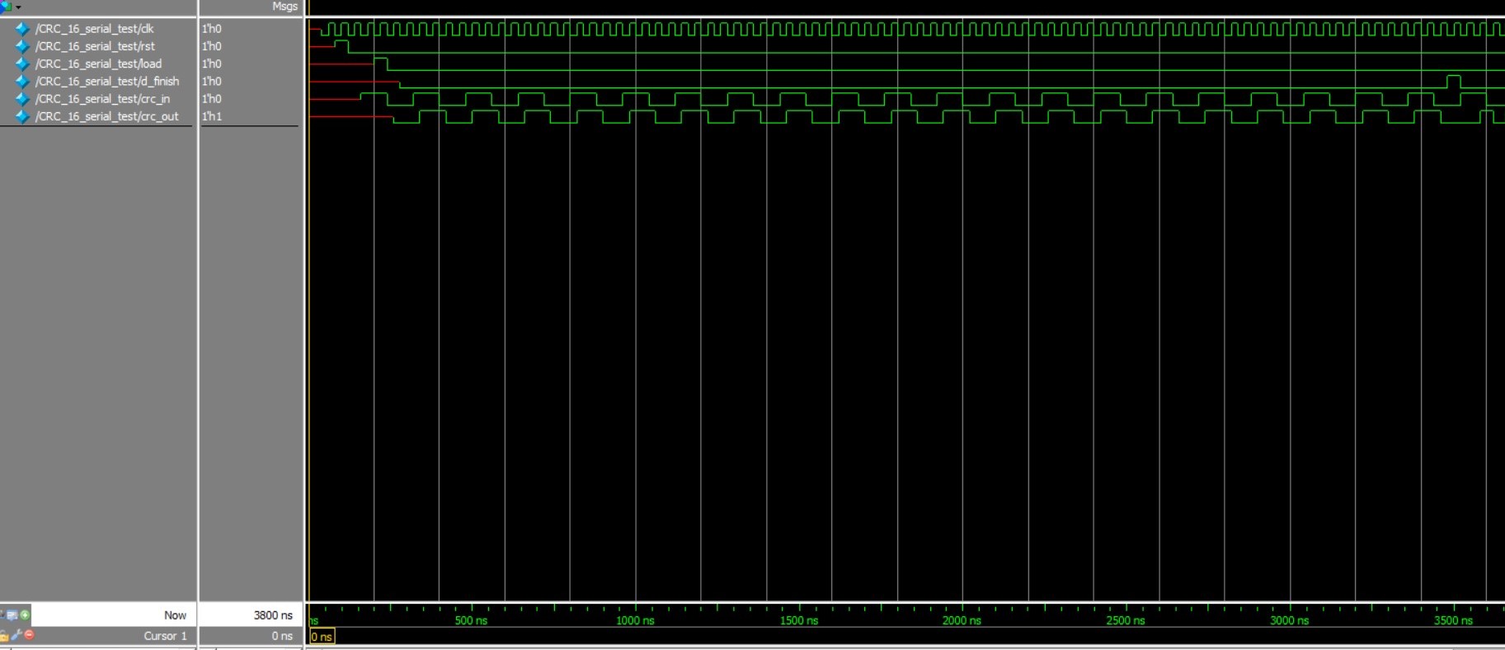Click the diamond icon of the clk signal
Screen dimensions: 1505x650
[x=22, y=29]
